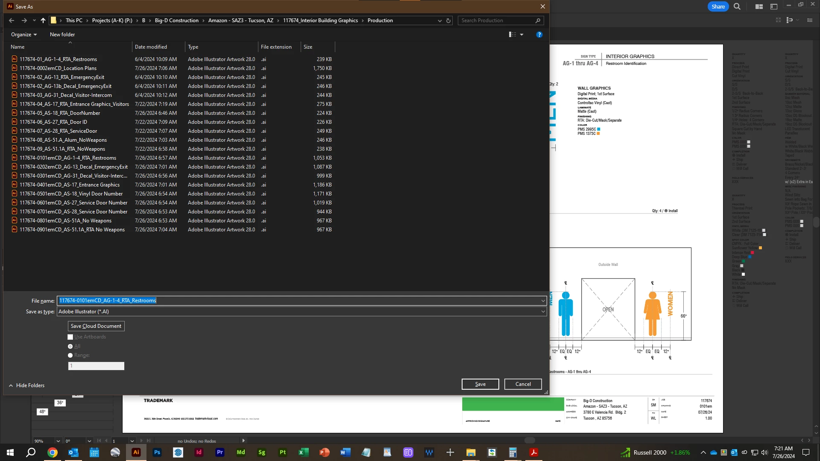Select the All artboards radio button
The image size is (820, 461).
pos(70,347)
